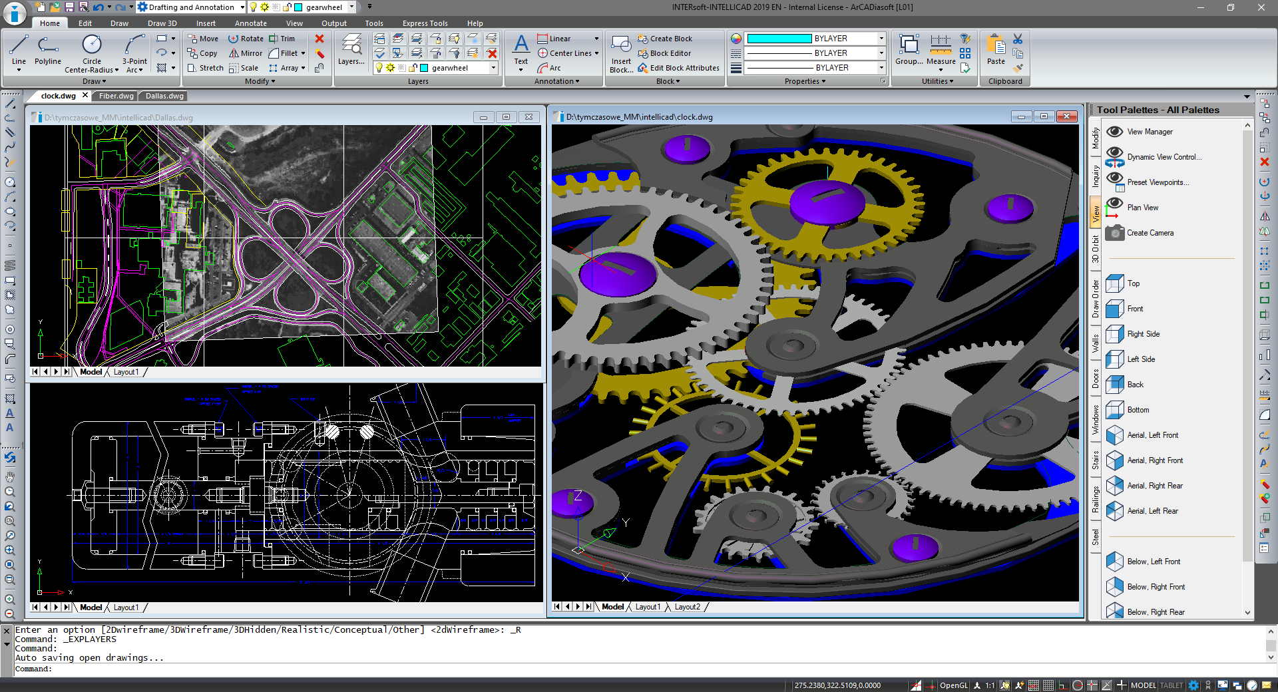This screenshot has height=692, width=1278.
Task: Choose the Circle Center-Radius tool
Action: point(92,53)
